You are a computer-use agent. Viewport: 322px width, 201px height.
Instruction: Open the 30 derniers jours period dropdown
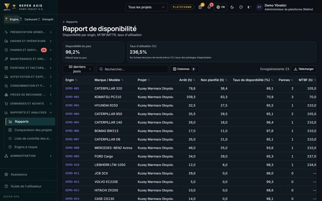pos(78,69)
